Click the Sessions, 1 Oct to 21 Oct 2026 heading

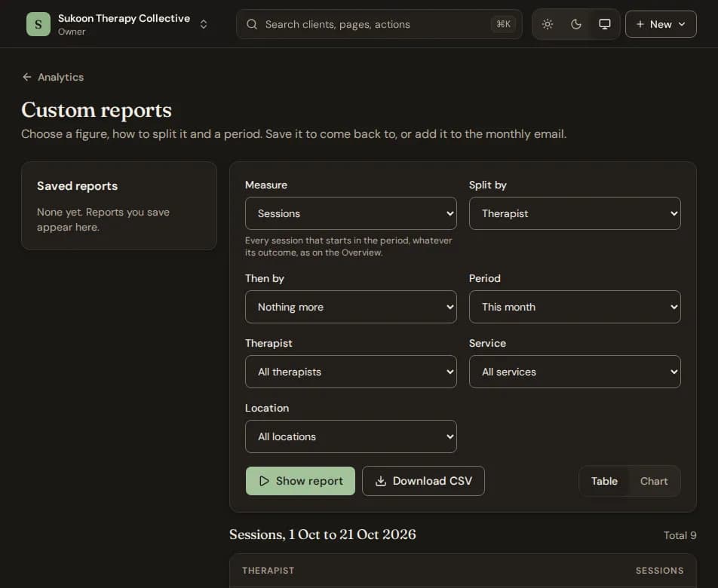point(323,534)
